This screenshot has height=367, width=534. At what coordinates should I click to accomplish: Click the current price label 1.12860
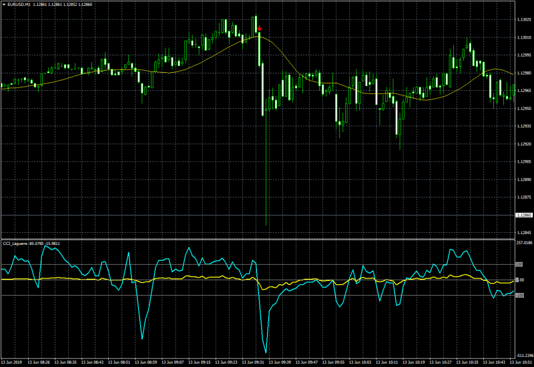coord(524,215)
